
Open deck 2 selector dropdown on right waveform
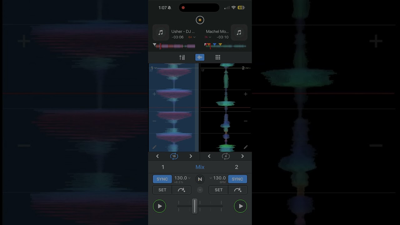pyautogui.click(x=245, y=68)
